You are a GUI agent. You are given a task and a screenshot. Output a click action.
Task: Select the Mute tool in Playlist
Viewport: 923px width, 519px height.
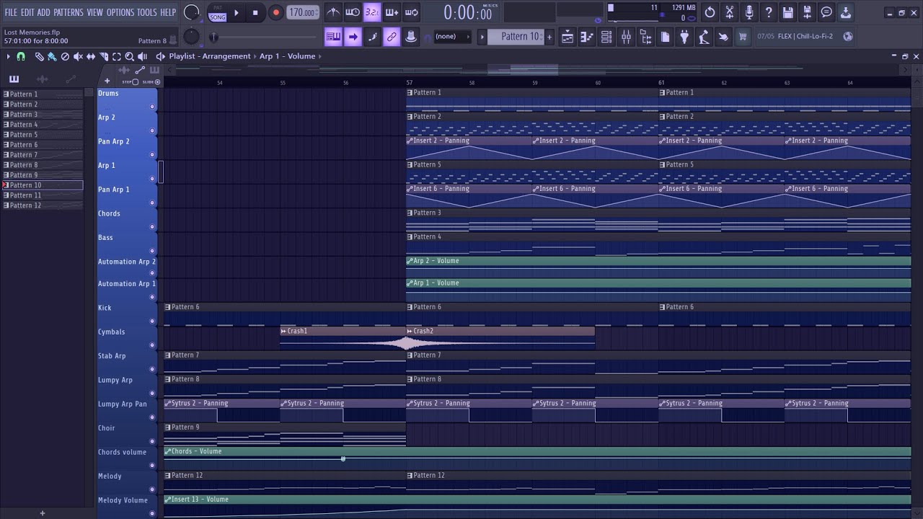coord(78,56)
